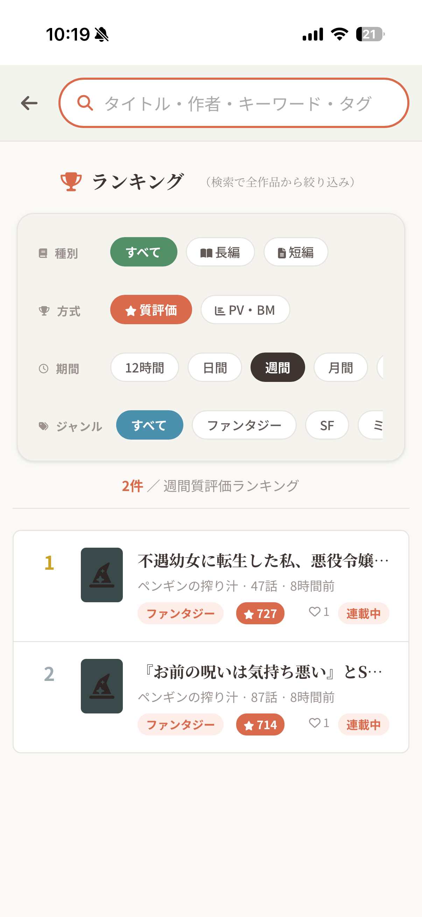Filter by SF genre chip
The image size is (422, 917).
point(327,425)
